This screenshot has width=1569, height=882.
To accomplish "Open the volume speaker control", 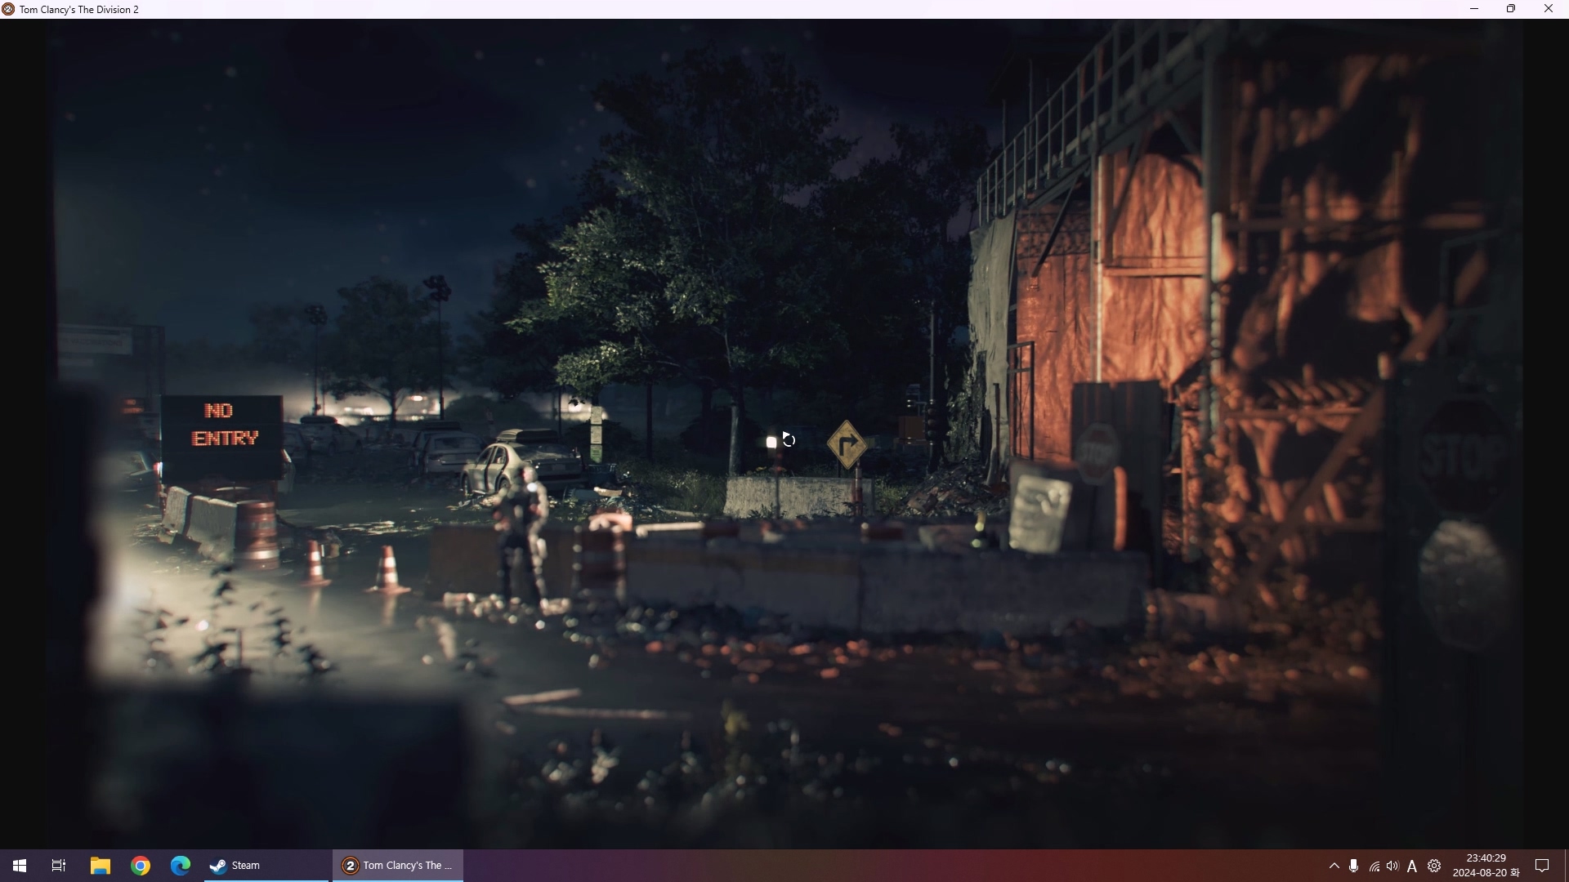I will (1392, 866).
